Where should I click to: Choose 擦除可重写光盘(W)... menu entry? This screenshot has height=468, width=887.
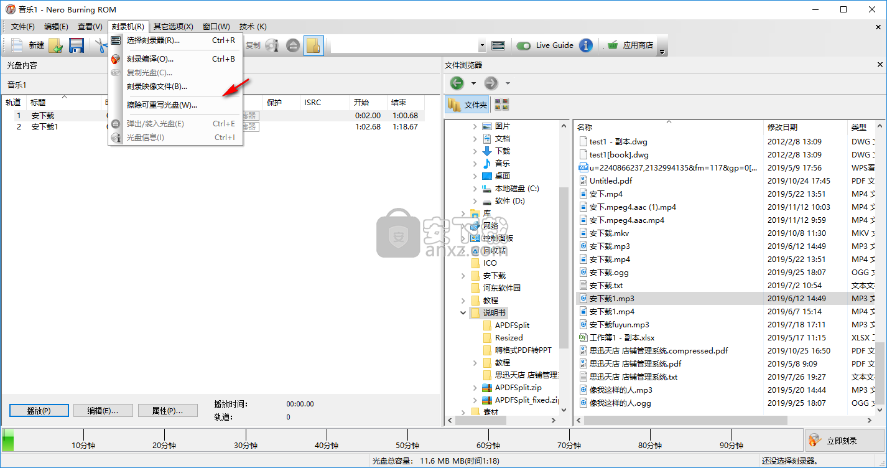click(x=175, y=105)
